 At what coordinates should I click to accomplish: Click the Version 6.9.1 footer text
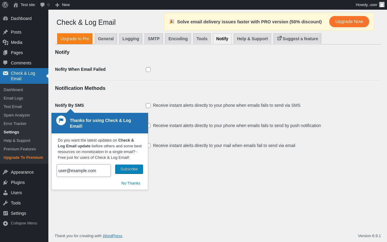pos(369,236)
